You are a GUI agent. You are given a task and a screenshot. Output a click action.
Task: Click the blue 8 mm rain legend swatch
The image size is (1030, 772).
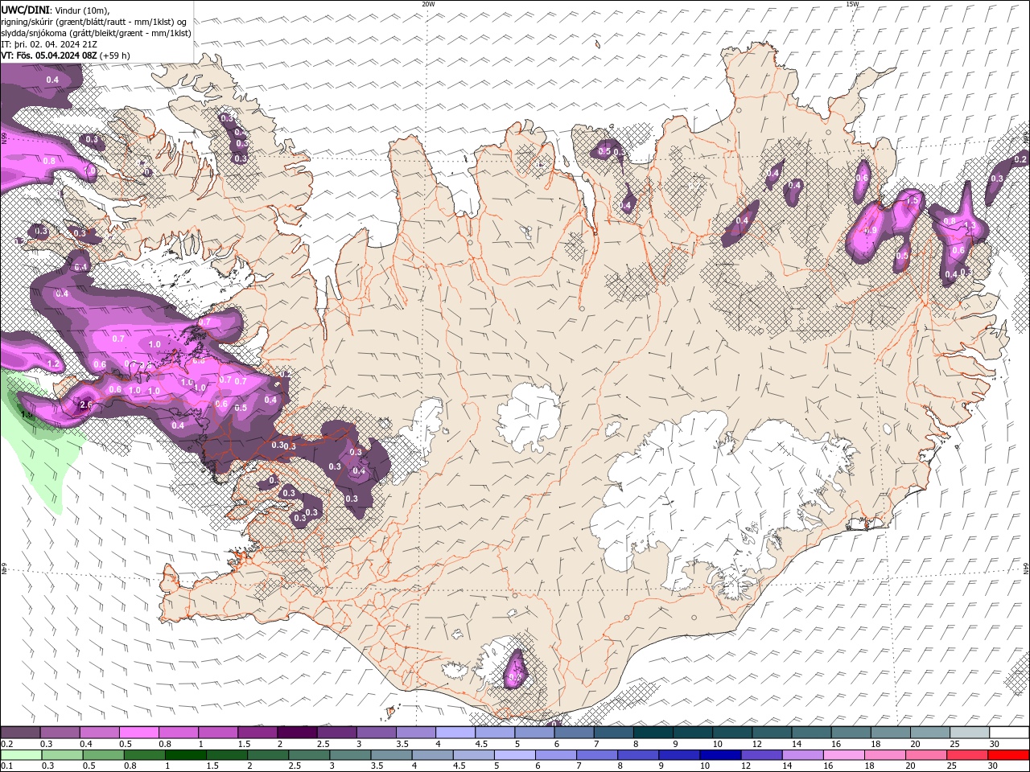point(638,755)
